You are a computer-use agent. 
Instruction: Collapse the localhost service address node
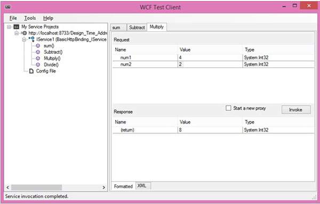17,33
